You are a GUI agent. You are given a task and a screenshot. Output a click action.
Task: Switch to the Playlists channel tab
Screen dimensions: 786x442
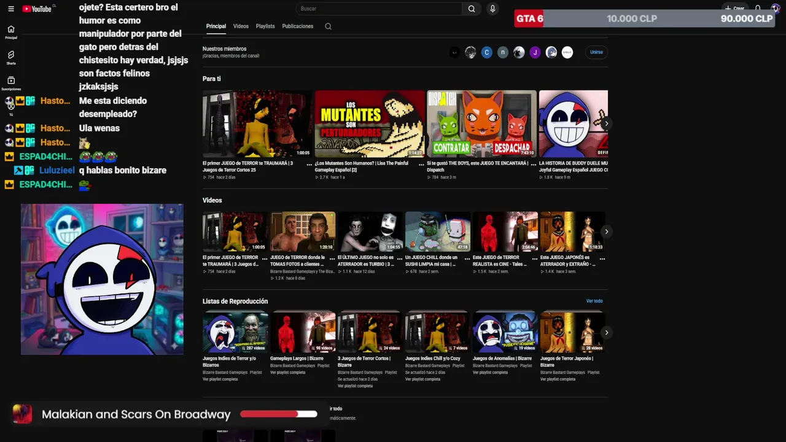(x=265, y=26)
